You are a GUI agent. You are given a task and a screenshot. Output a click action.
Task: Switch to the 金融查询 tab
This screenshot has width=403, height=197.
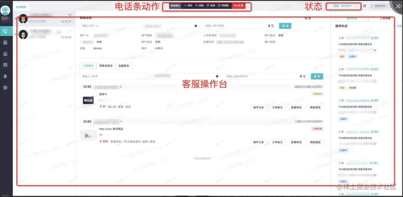coord(124,66)
